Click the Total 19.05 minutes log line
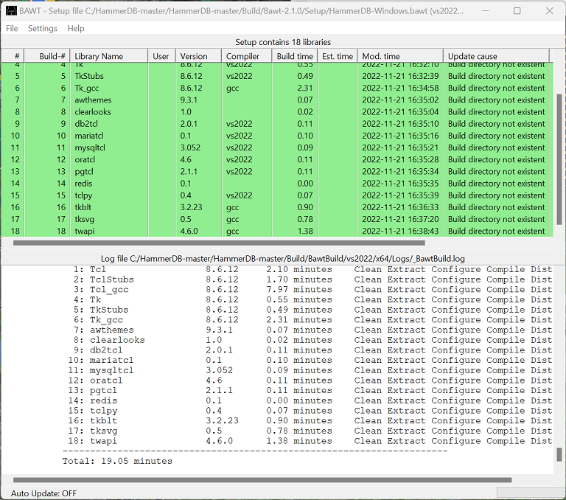The height and width of the screenshot is (500, 566). click(117, 461)
